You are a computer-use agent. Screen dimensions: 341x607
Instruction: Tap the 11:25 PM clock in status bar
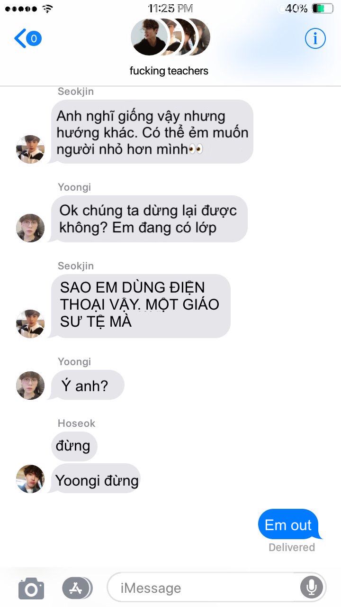[170, 8]
